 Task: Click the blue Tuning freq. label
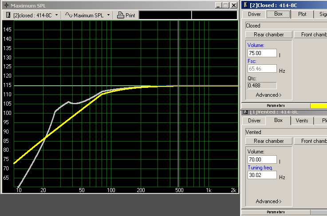pyautogui.click(x=260, y=168)
